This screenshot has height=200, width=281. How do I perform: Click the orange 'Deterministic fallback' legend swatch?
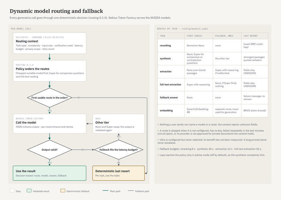[x=63, y=191]
